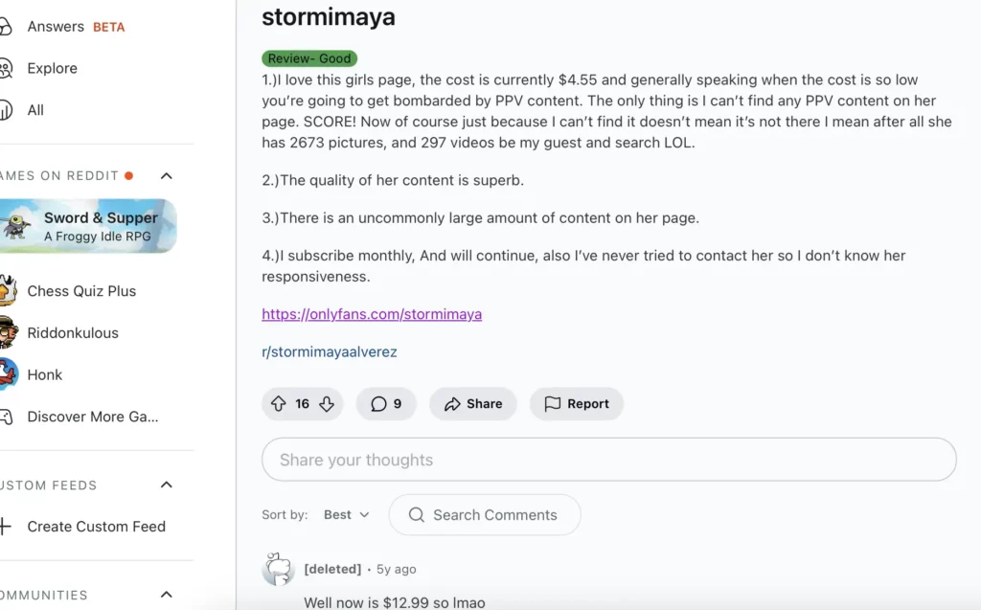The image size is (981, 610).
Task: Open the Honk game icon
Action: [8, 374]
